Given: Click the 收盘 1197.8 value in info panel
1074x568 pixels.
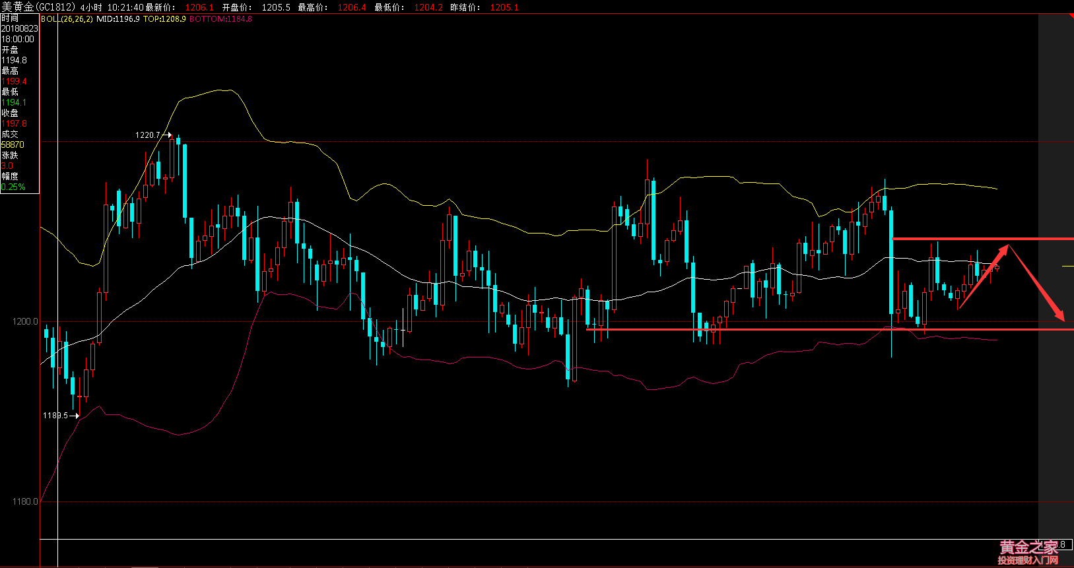Looking at the screenshot, I should coord(14,124).
